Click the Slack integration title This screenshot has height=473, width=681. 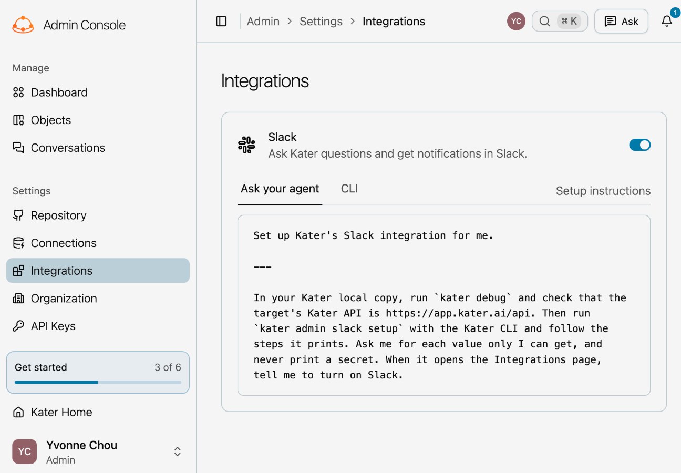[x=282, y=137]
